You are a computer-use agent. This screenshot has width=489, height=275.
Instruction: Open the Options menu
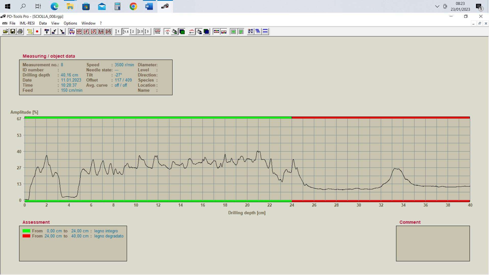(x=70, y=23)
